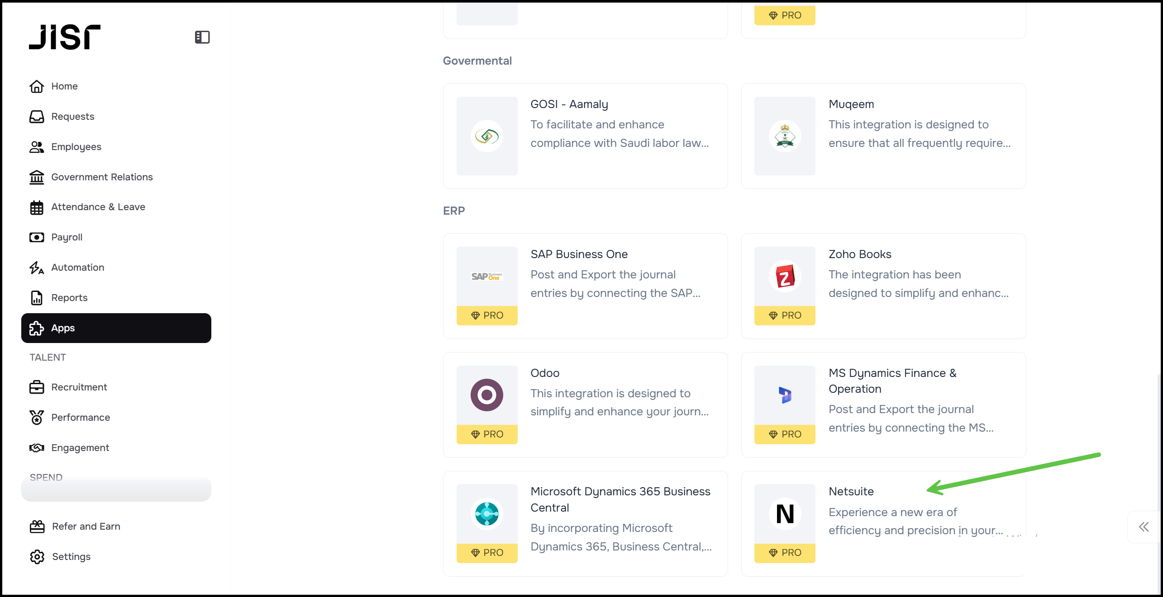Click the Employees people icon

pos(37,147)
